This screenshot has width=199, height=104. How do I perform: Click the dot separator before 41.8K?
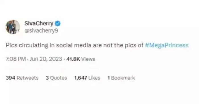point(64,59)
